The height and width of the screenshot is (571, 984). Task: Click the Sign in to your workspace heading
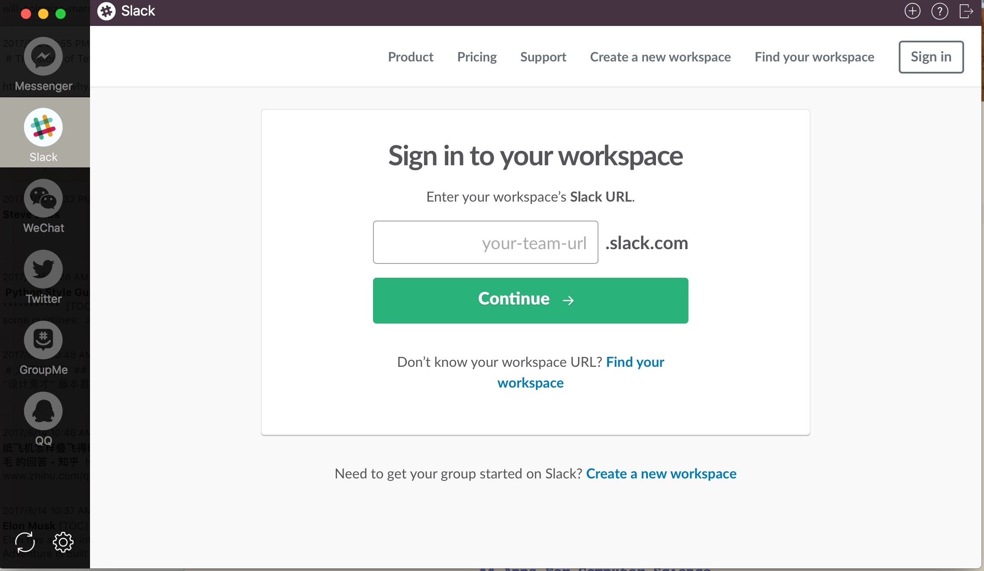pyautogui.click(x=535, y=156)
